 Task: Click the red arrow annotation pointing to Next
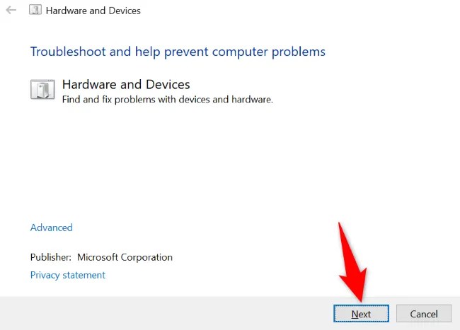[353, 262]
